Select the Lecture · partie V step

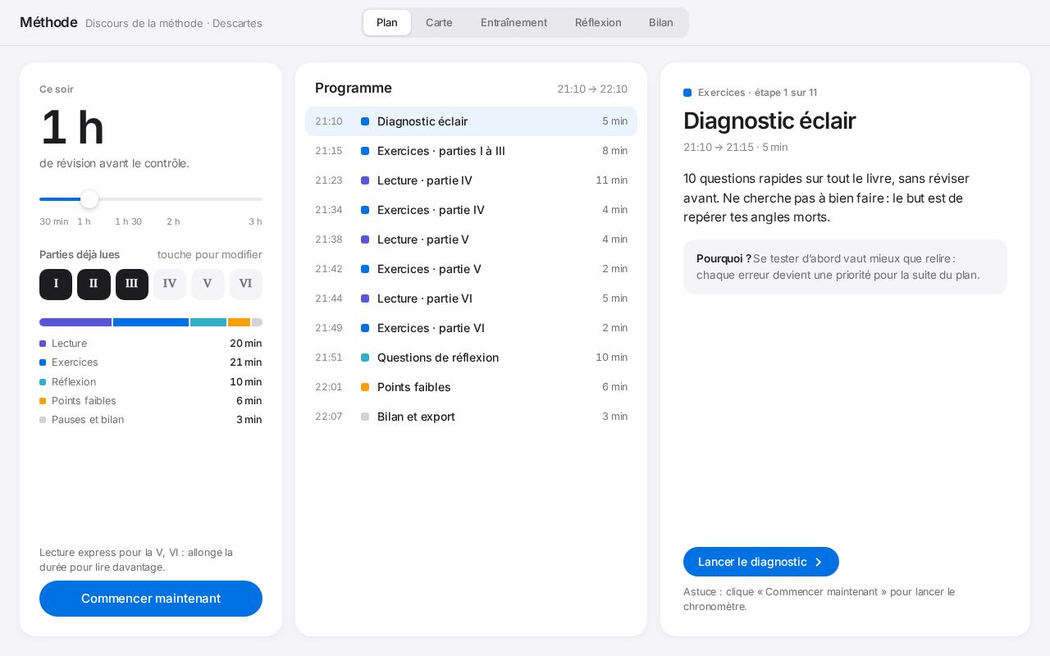point(471,239)
